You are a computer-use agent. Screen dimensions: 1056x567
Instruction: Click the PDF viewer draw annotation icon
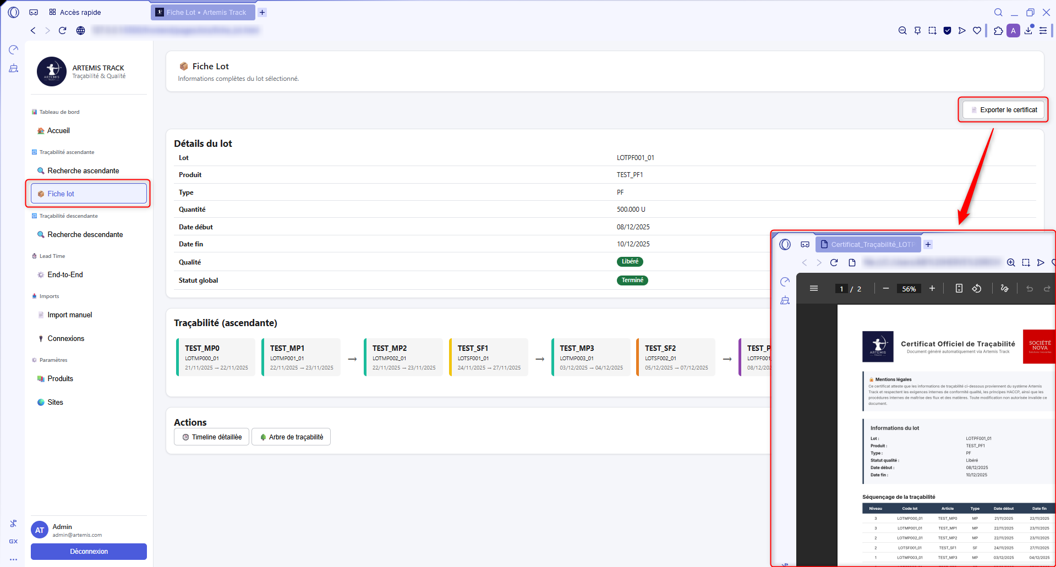point(1004,289)
